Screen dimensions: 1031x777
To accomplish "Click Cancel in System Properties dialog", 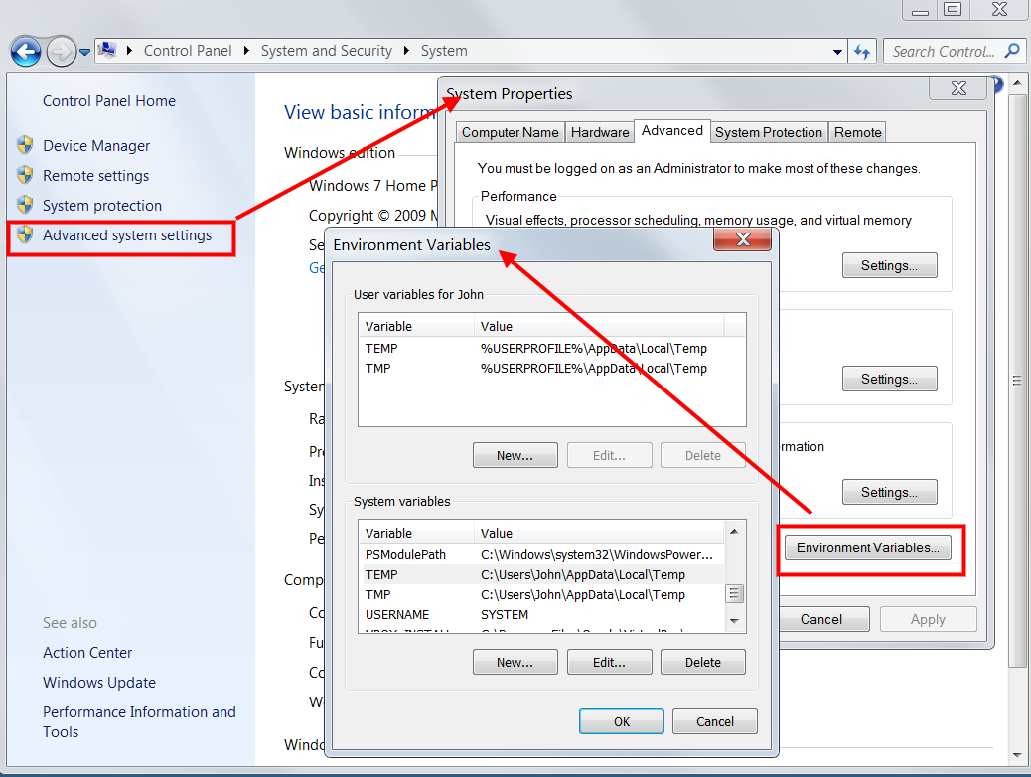I will point(821,619).
